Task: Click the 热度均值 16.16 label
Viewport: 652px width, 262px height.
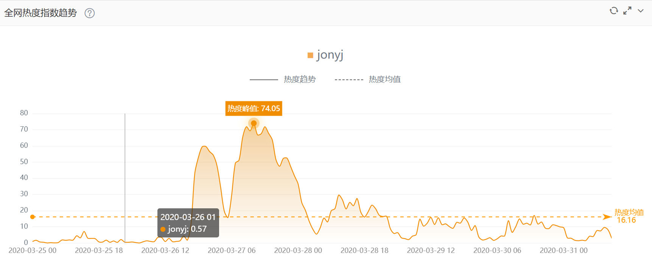Action: [x=628, y=216]
